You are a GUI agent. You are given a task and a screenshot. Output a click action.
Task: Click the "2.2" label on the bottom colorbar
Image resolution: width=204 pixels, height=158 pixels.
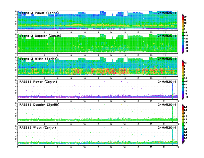[x=186, y=110]
